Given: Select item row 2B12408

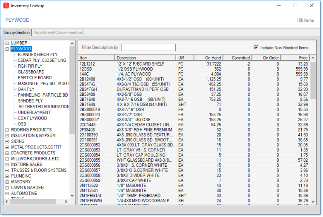Looking at the screenshot, I should click(194, 79).
